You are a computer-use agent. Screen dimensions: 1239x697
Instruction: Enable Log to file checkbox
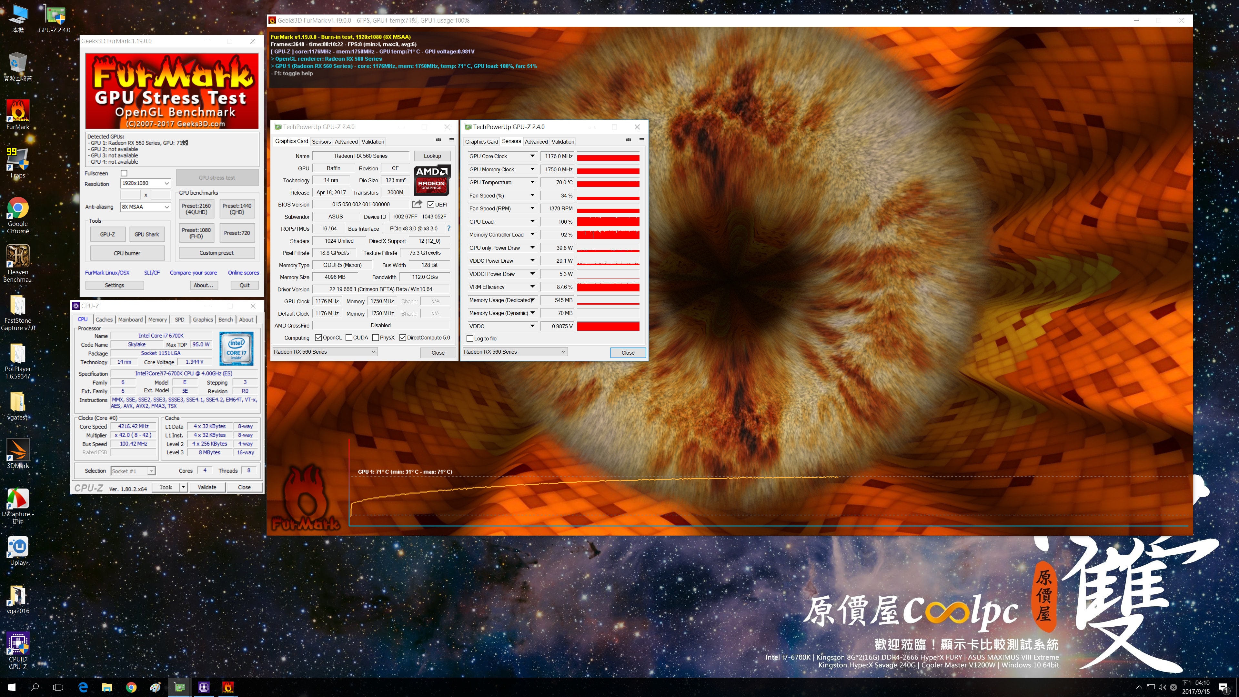470,338
